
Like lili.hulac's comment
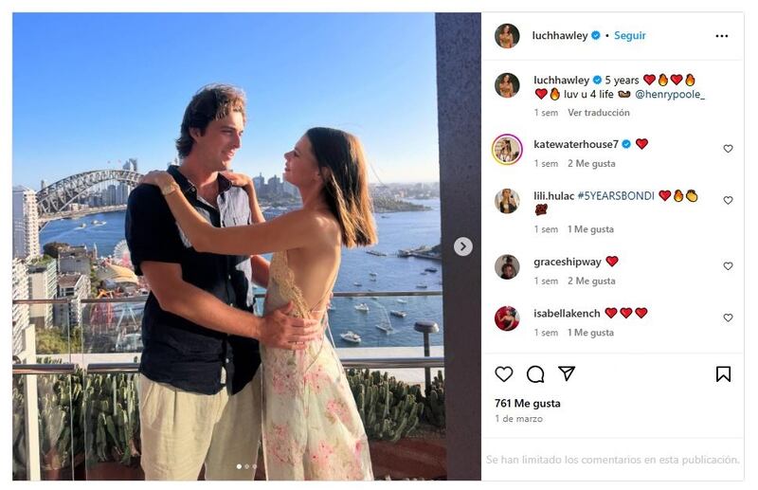click(728, 201)
